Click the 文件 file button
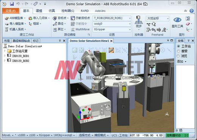Screen dimensions: 197x140 11,11
